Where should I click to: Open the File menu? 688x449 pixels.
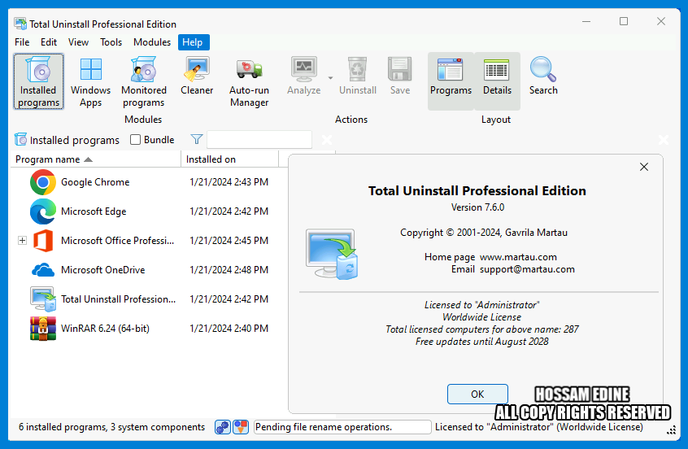[22, 42]
